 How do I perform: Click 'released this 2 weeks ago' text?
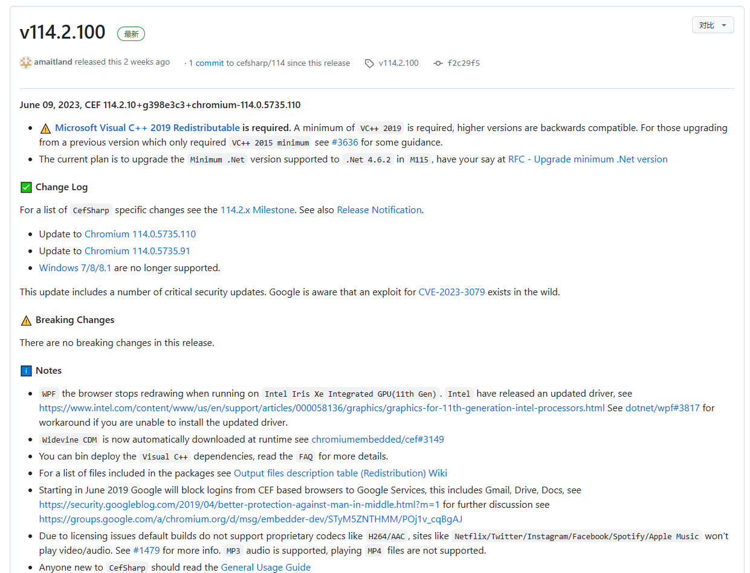click(x=123, y=62)
